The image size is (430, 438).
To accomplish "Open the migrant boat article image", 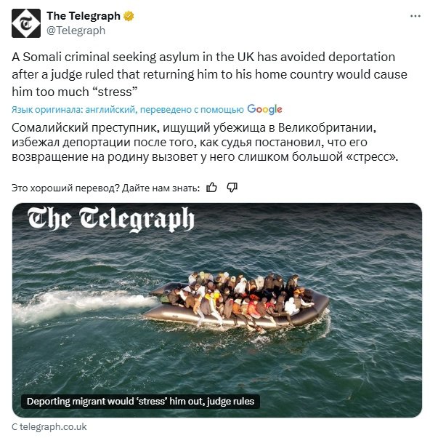I will point(217,310).
